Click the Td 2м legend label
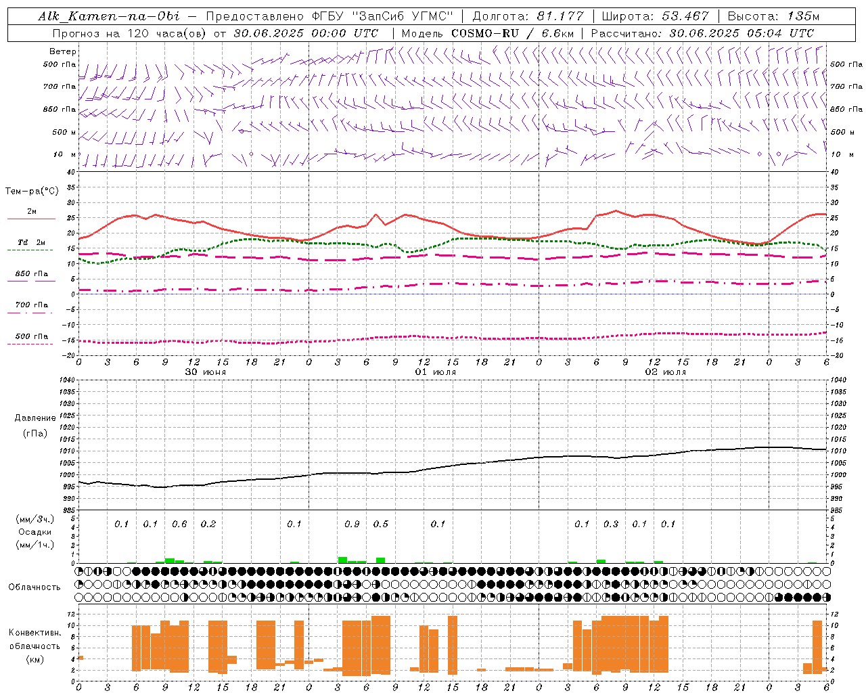The width and height of the screenshot is (866, 693). [x=32, y=242]
